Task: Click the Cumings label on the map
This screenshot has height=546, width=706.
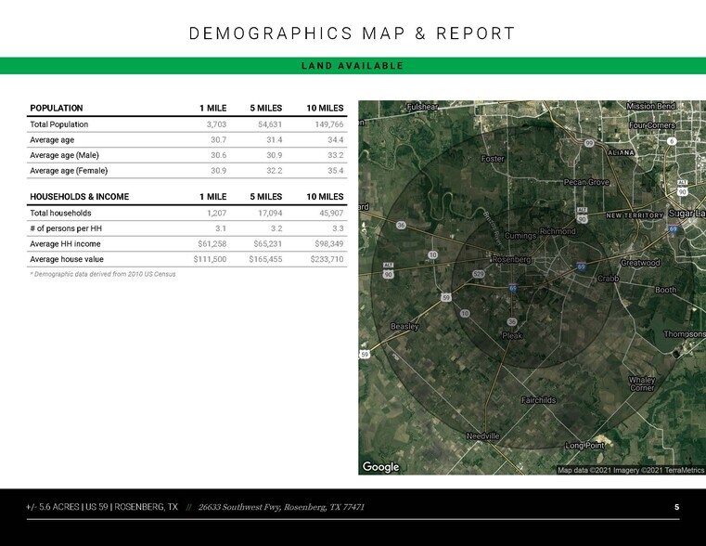Action: coord(520,236)
